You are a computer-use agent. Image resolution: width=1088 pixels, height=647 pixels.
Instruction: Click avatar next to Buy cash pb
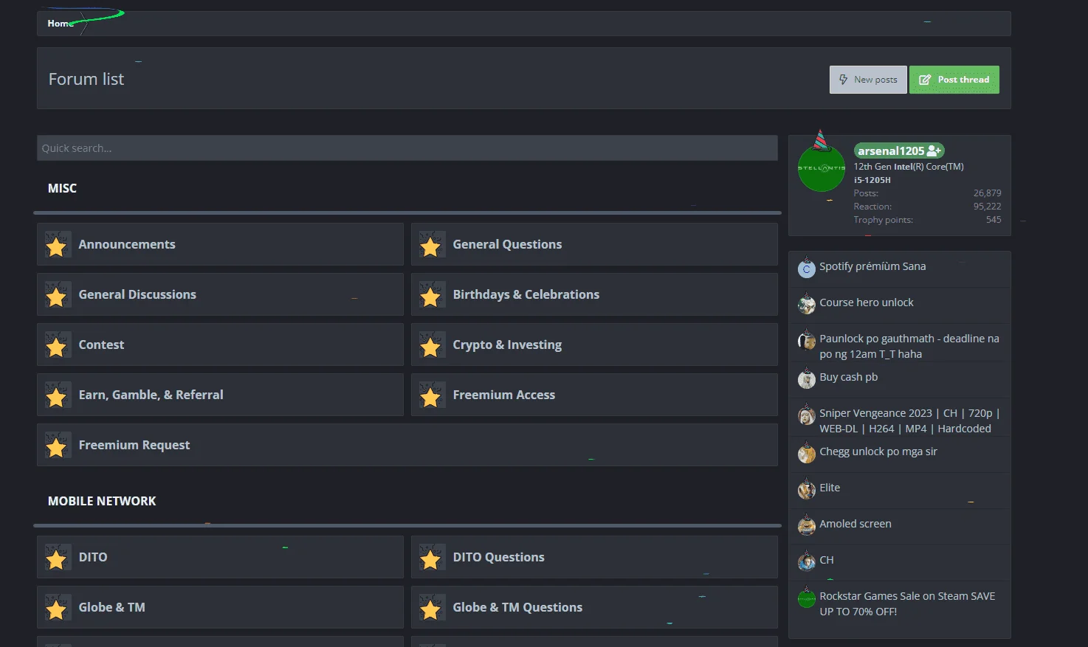point(807,379)
